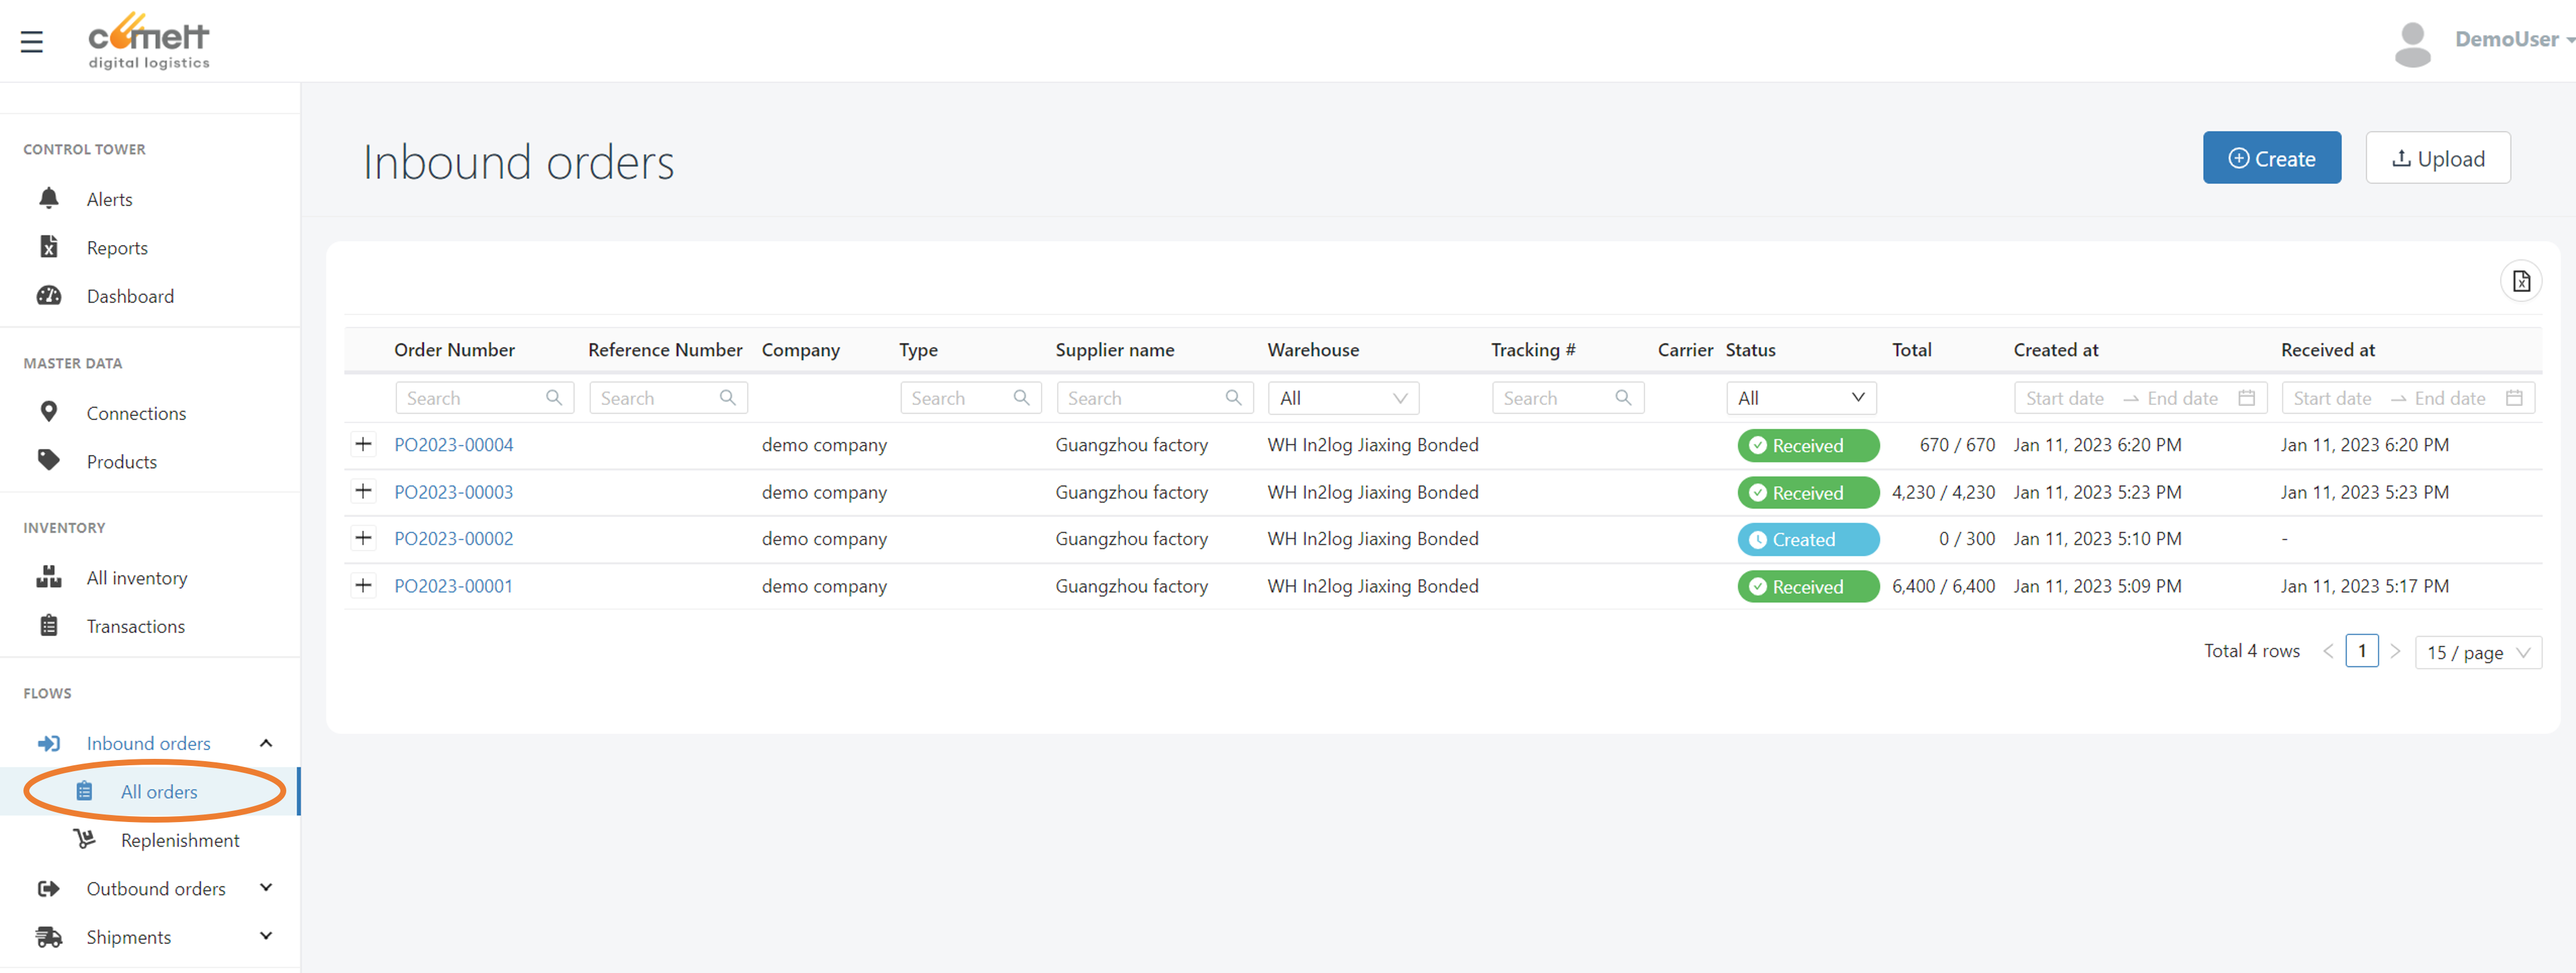Image resolution: width=2576 pixels, height=973 pixels.
Task: Click the Dashboard gauge icon
Action: [48, 295]
